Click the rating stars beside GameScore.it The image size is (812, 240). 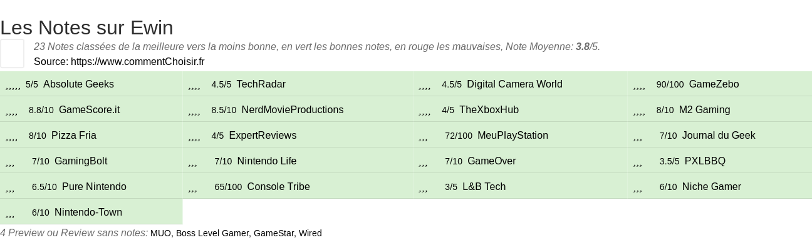[11, 110]
